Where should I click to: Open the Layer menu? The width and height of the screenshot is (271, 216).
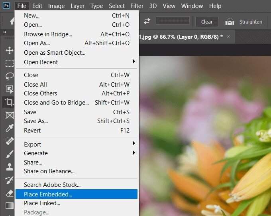click(x=77, y=6)
